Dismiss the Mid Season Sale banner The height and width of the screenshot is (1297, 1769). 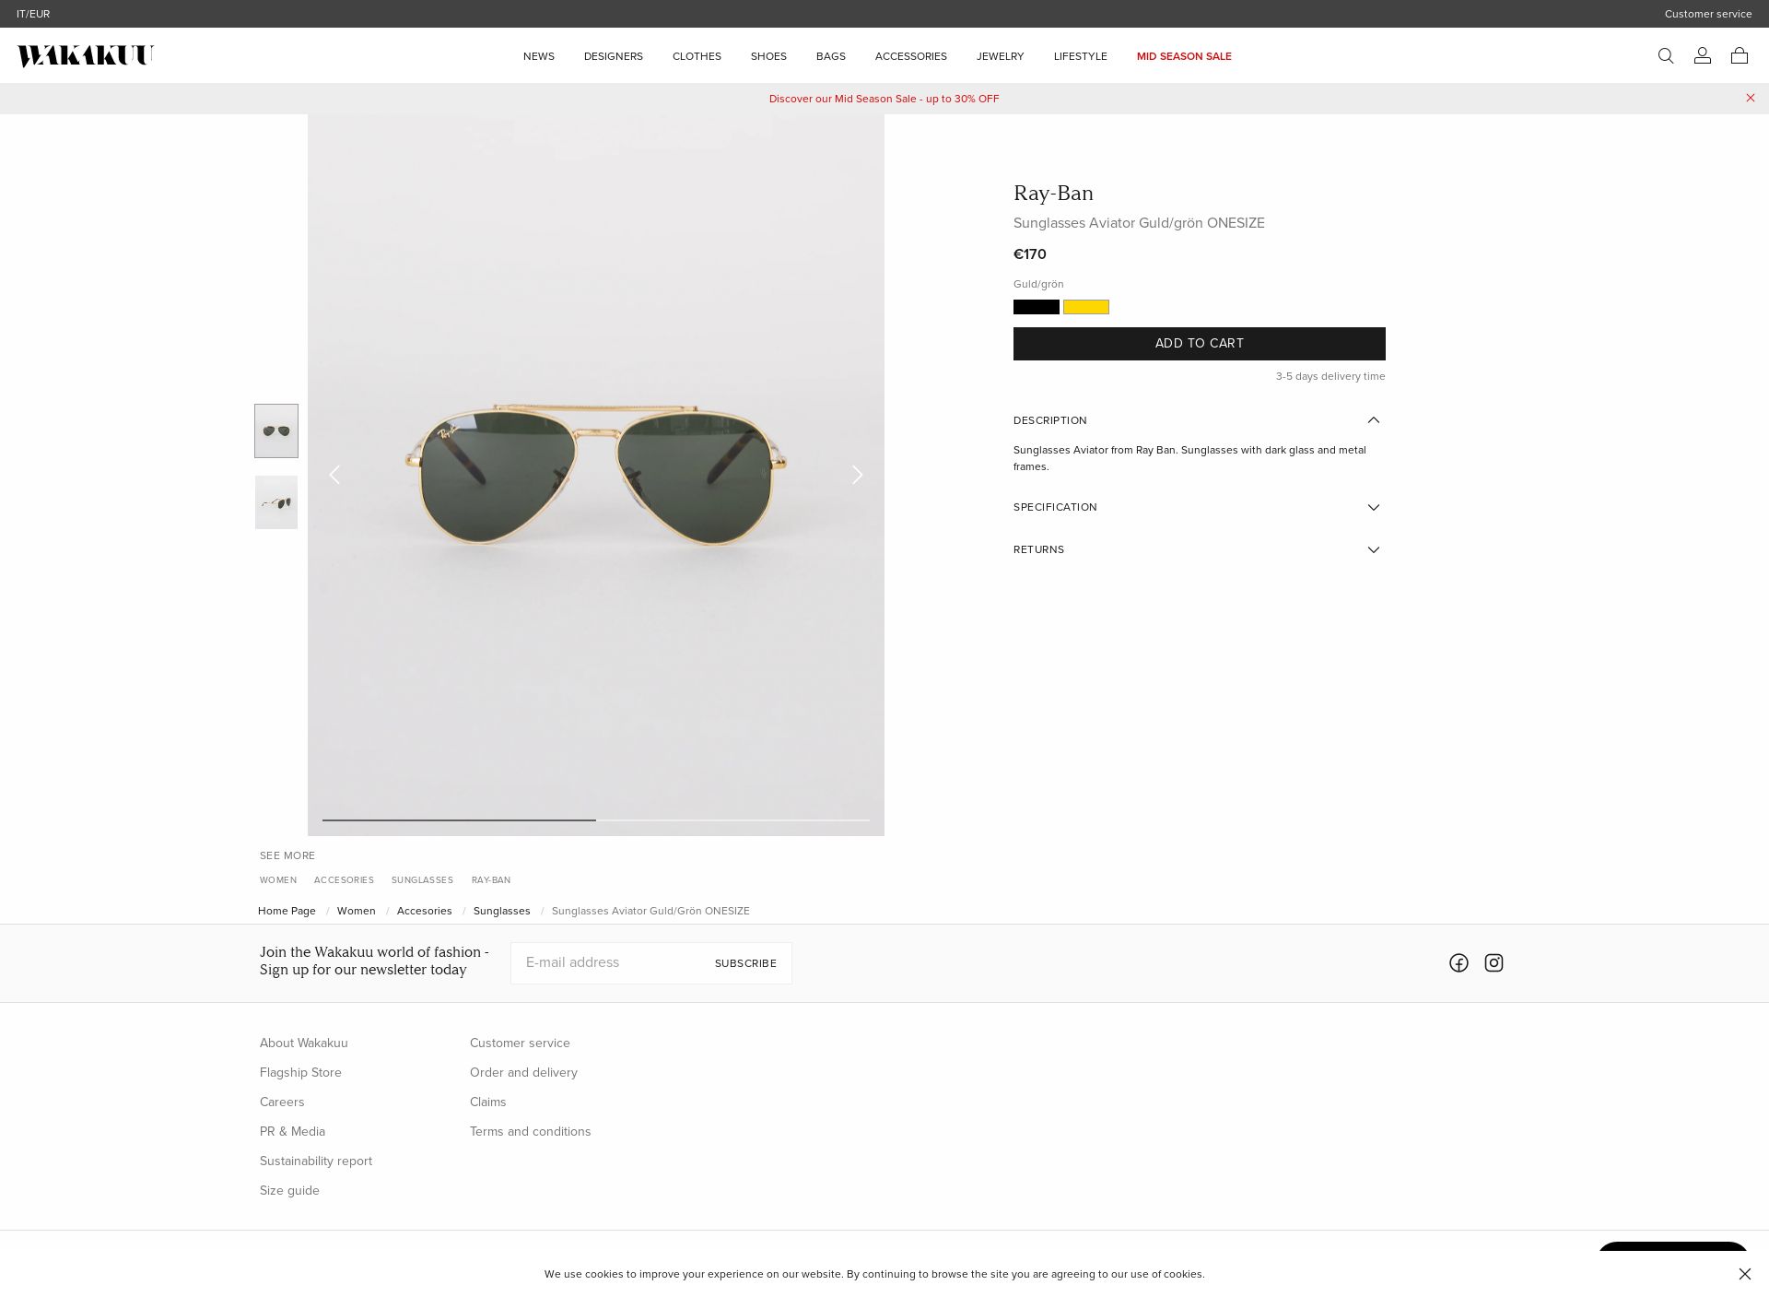coord(1751,99)
